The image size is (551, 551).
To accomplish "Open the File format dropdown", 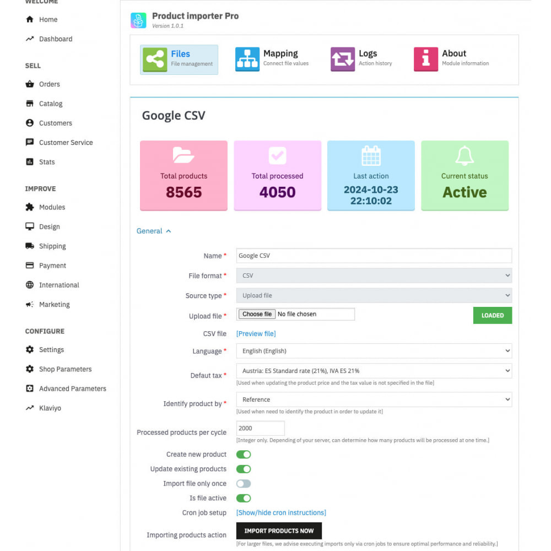I will coord(374,275).
